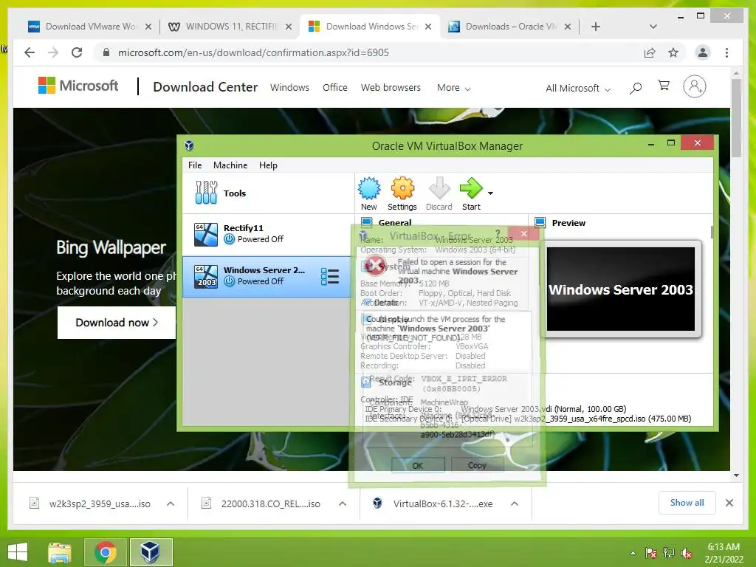Open a new Chrome tab

tap(596, 27)
